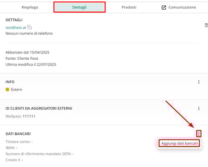
Task: Open the Prodotti tab
Action: coord(129,7)
